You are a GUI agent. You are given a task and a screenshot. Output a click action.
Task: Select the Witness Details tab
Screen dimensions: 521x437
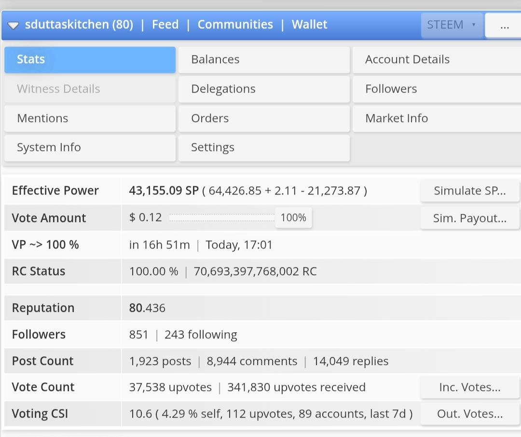pos(90,89)
